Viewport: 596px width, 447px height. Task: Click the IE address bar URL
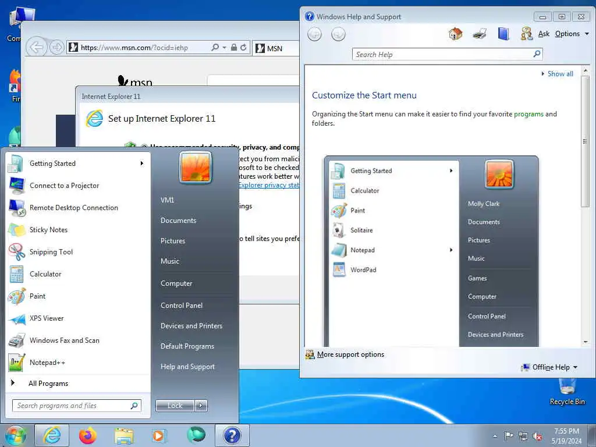coord(134,48)
